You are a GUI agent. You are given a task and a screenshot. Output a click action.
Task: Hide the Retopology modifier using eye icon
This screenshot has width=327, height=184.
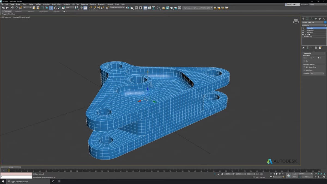(303, 30)
